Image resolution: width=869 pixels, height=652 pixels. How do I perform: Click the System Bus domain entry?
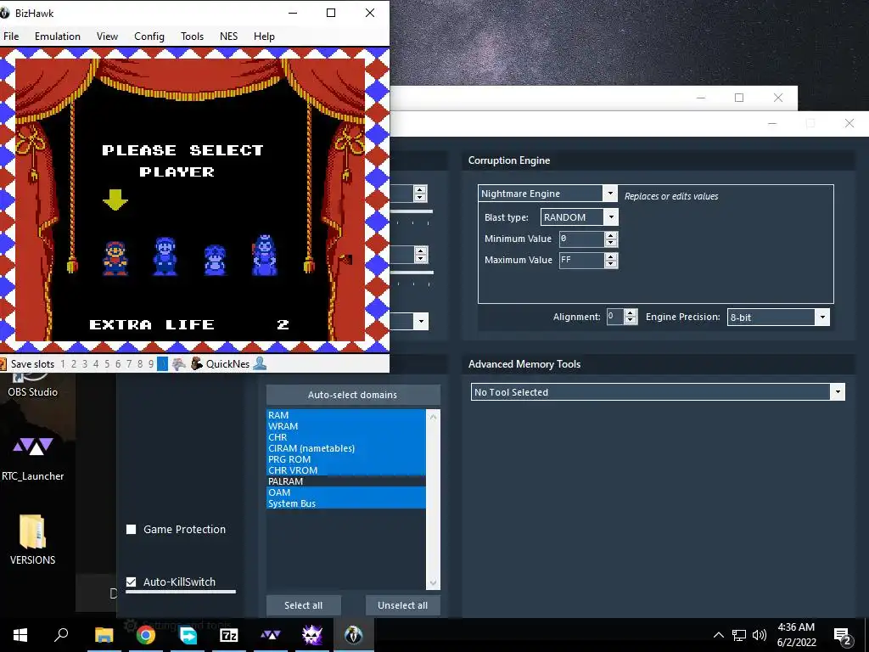[x=346, y=503]
